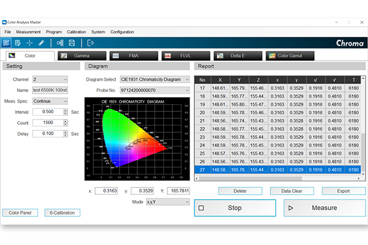
Task: Switch to the FLVL tab
Action: (x=186, y=56)
